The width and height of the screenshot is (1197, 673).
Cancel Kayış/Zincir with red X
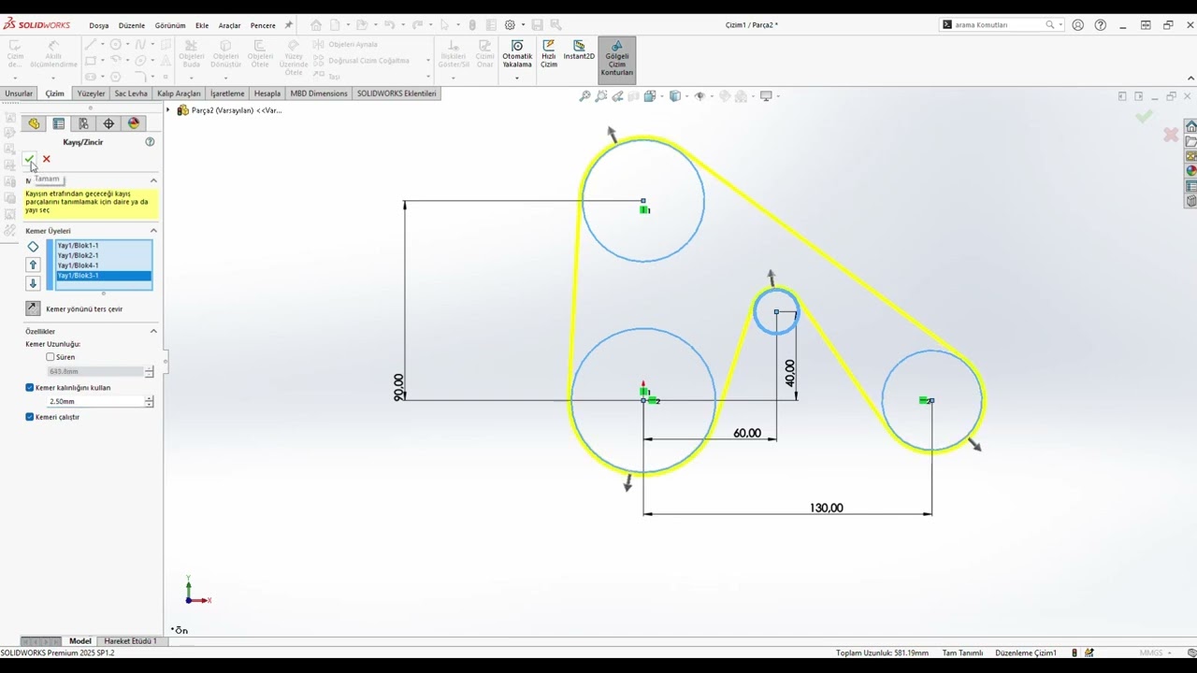pos(47,159)
